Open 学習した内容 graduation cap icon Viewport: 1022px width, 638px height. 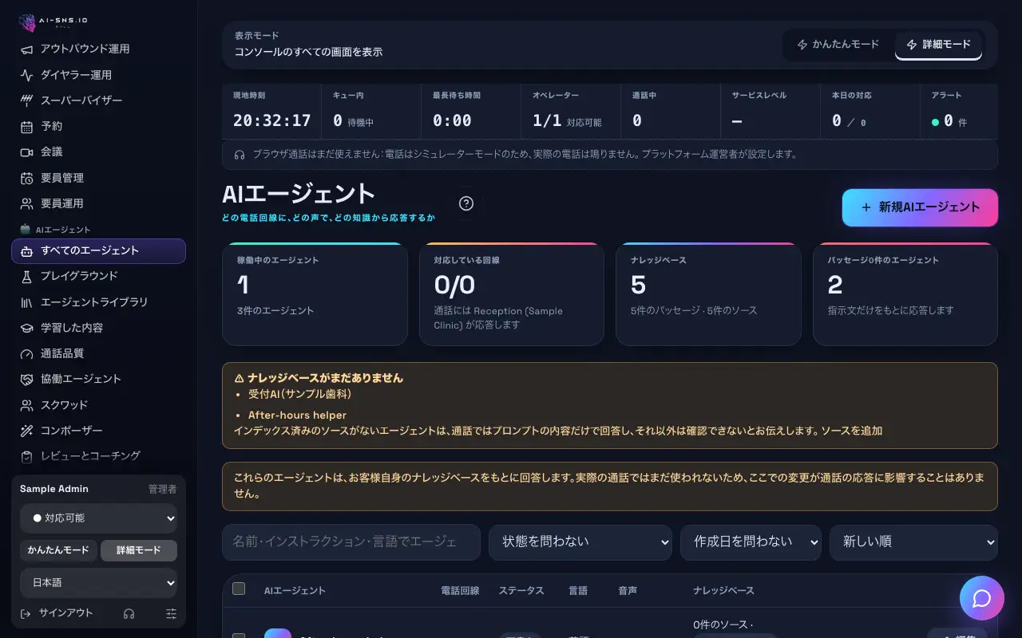pyautogui.click(x=26, y=328)
